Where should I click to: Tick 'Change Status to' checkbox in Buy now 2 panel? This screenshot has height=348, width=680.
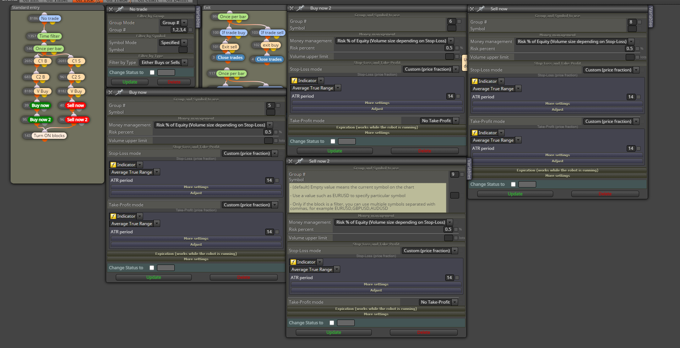(333, 141)
